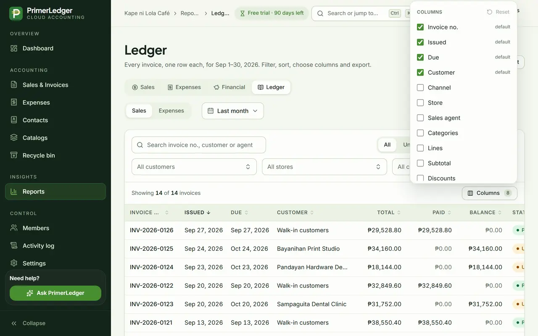
Task: Enable the Store column checkbox
Action: [x=420, y=102]
